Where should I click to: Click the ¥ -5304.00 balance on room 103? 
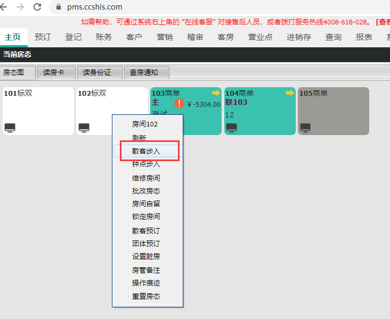pos(204,105)
